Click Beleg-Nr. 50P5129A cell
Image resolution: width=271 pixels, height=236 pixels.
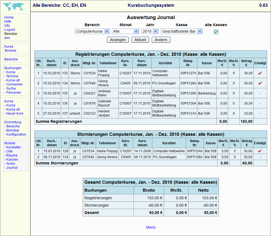(x=188, y=93)
